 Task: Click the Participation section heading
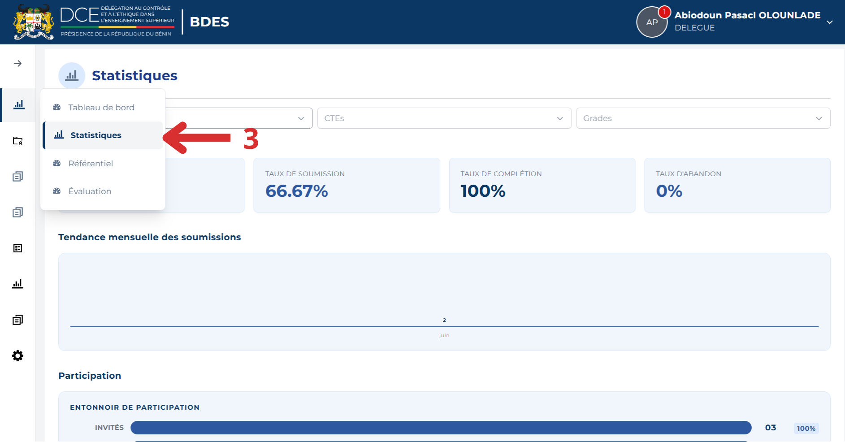click(x=90, y=376)
